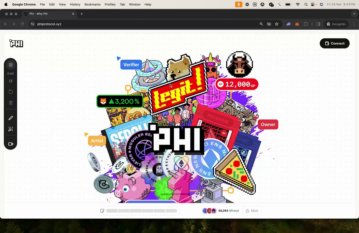Viewport: 359px width, 233px height.
Task: Open the Apple menu
Action: point(6,4)
